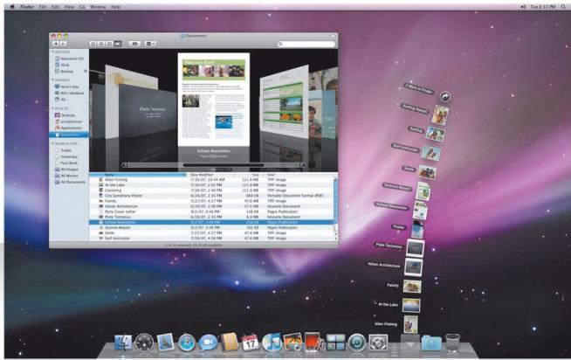Open iPhoto icon in Dock

pos(292,343)
